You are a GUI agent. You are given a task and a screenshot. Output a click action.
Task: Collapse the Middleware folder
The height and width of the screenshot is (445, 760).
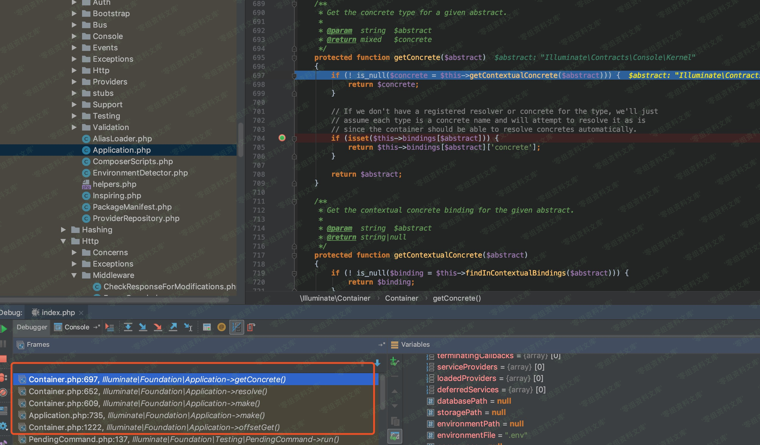(74, 275)
